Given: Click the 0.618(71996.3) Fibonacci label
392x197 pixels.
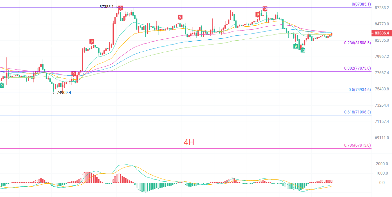Looking at the screenshot, I should (x=358, y=112).
